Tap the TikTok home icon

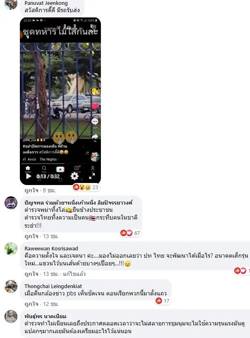coord(28,168)
